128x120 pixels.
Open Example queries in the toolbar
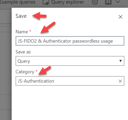point(18,2)
